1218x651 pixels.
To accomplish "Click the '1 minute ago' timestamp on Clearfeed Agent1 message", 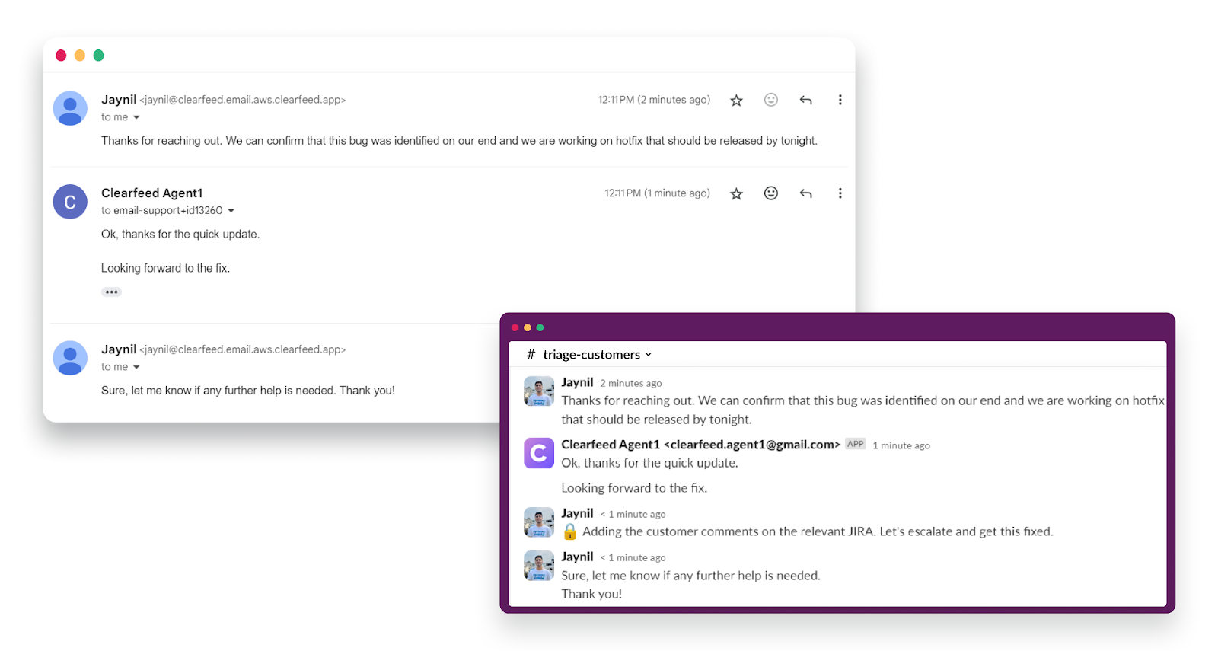I will (x=901, y=445).
